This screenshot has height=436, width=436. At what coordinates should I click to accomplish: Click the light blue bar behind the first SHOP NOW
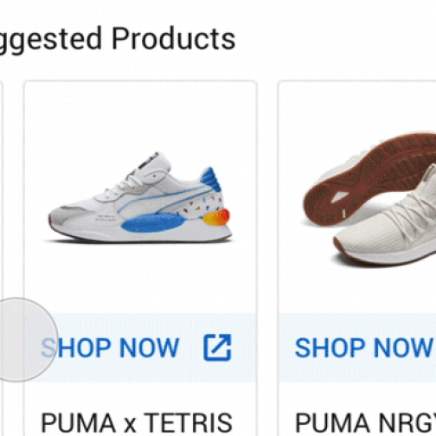(x=140, y=347)
